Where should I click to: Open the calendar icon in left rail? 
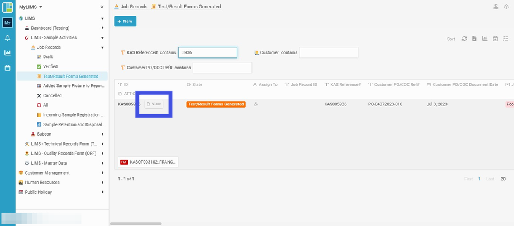coord(7,68)
